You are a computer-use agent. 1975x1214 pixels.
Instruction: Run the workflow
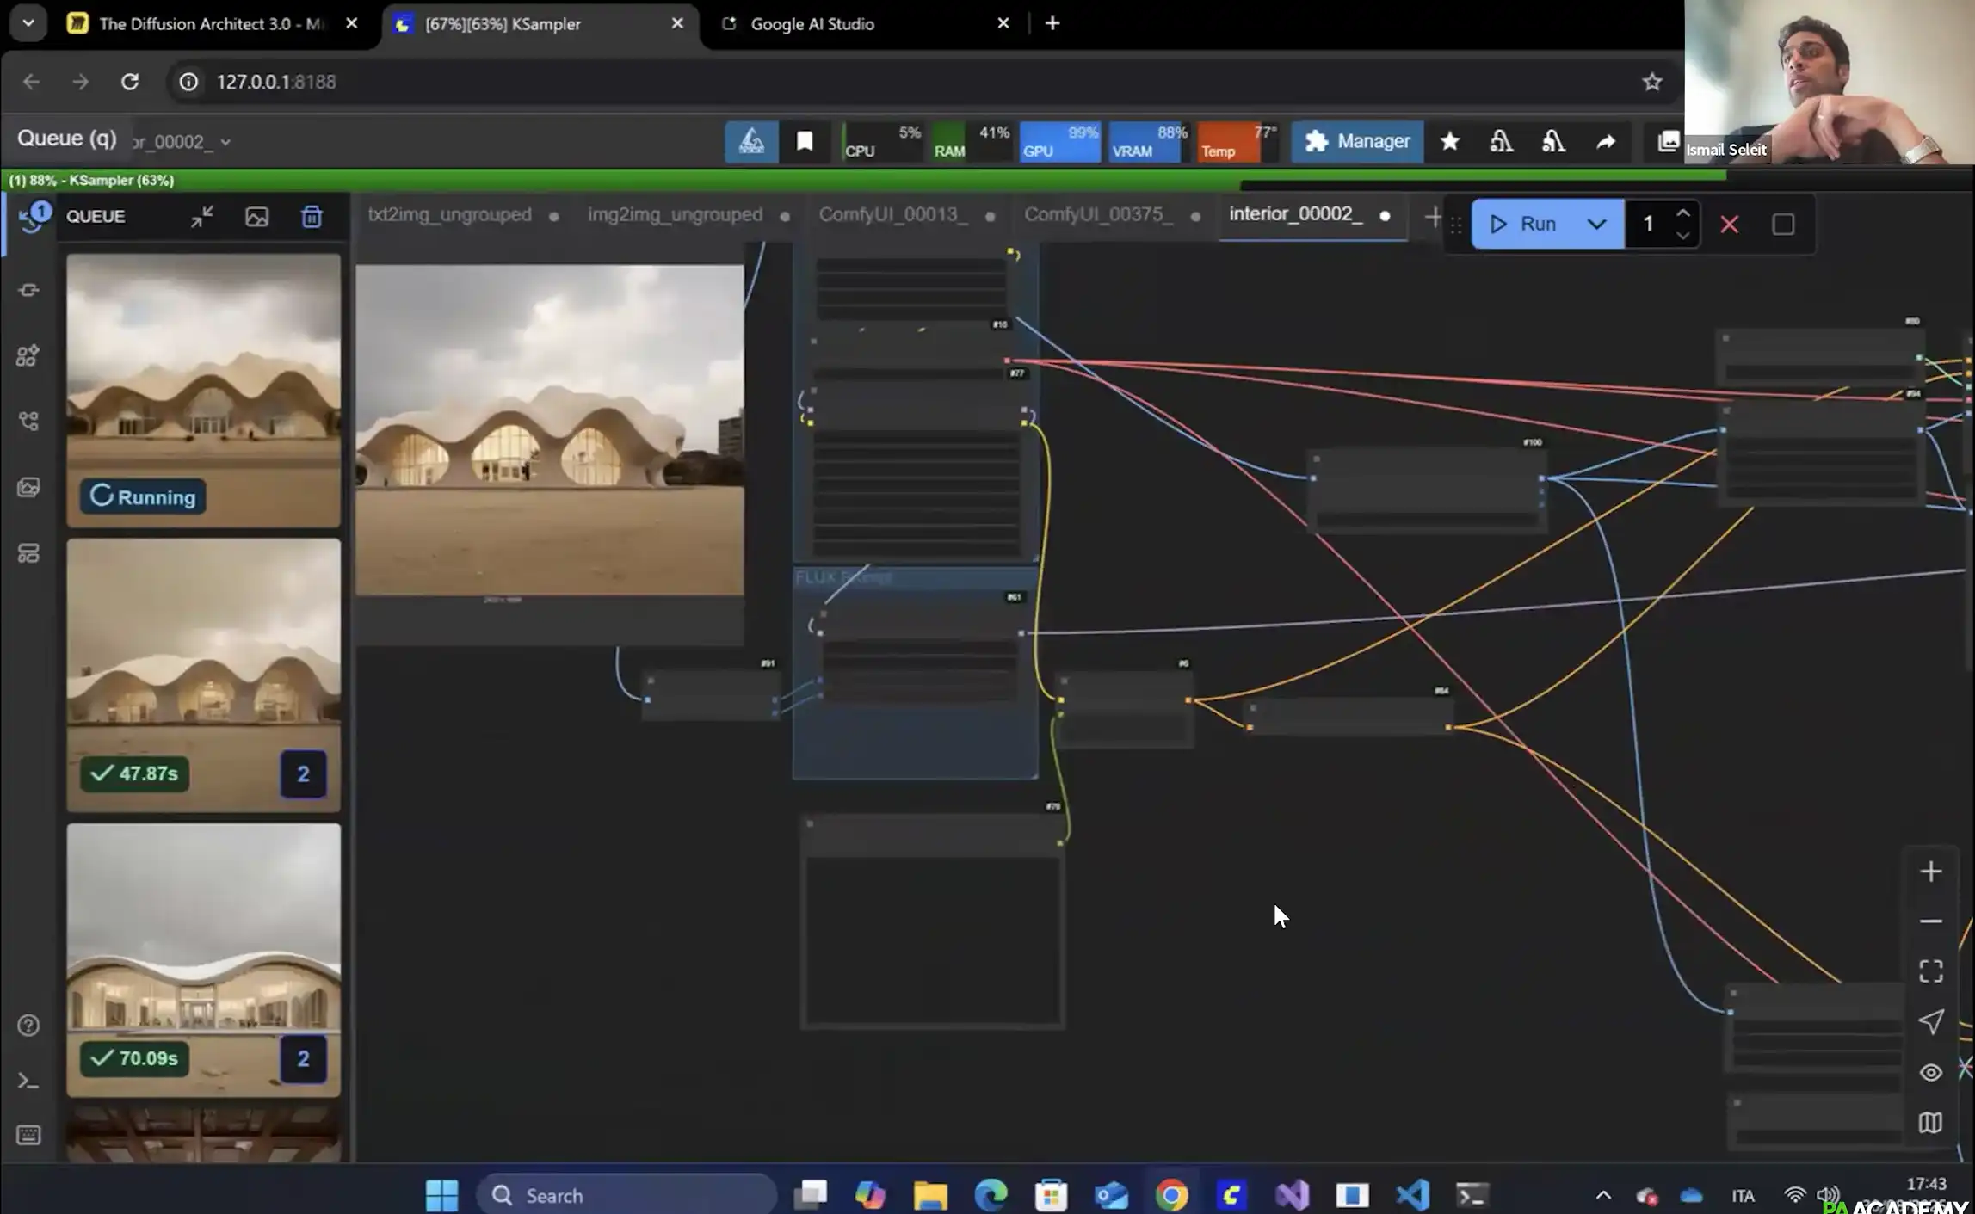point(1522,225)
